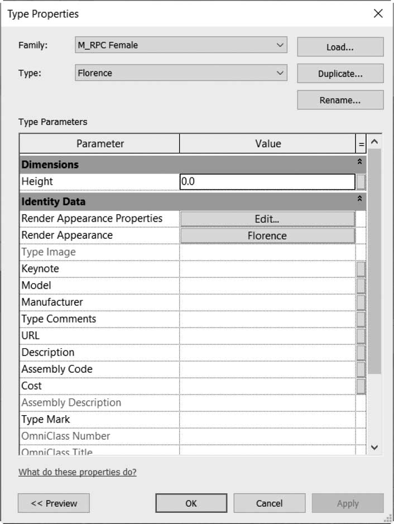This screenshot has width=394, height=524.
Task: Click the small button beside Cost row
Action: 361,386
